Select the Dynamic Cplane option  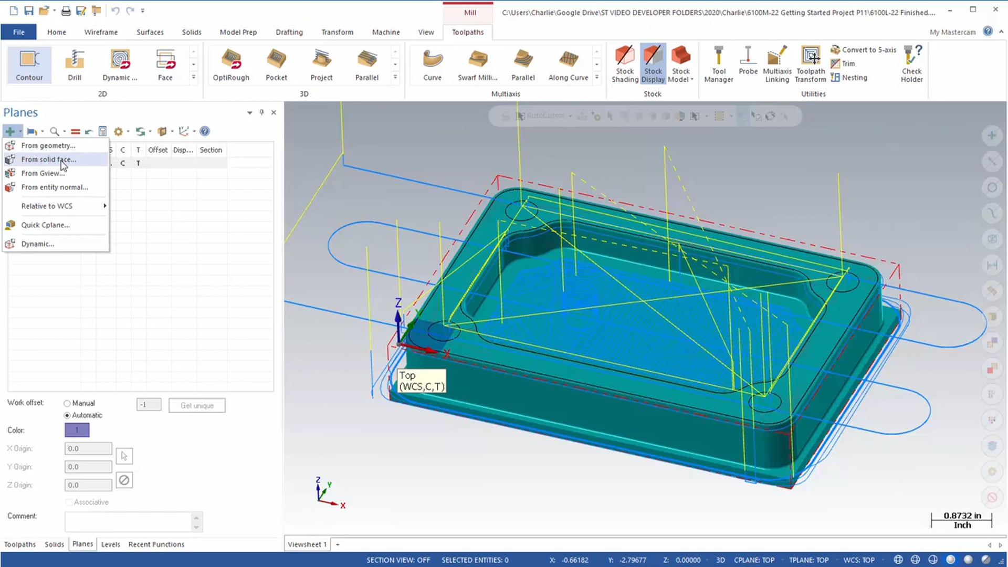[x=37, y=244]
